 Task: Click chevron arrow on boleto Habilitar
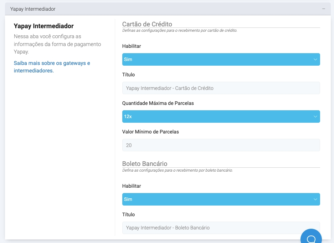[315, 199]
